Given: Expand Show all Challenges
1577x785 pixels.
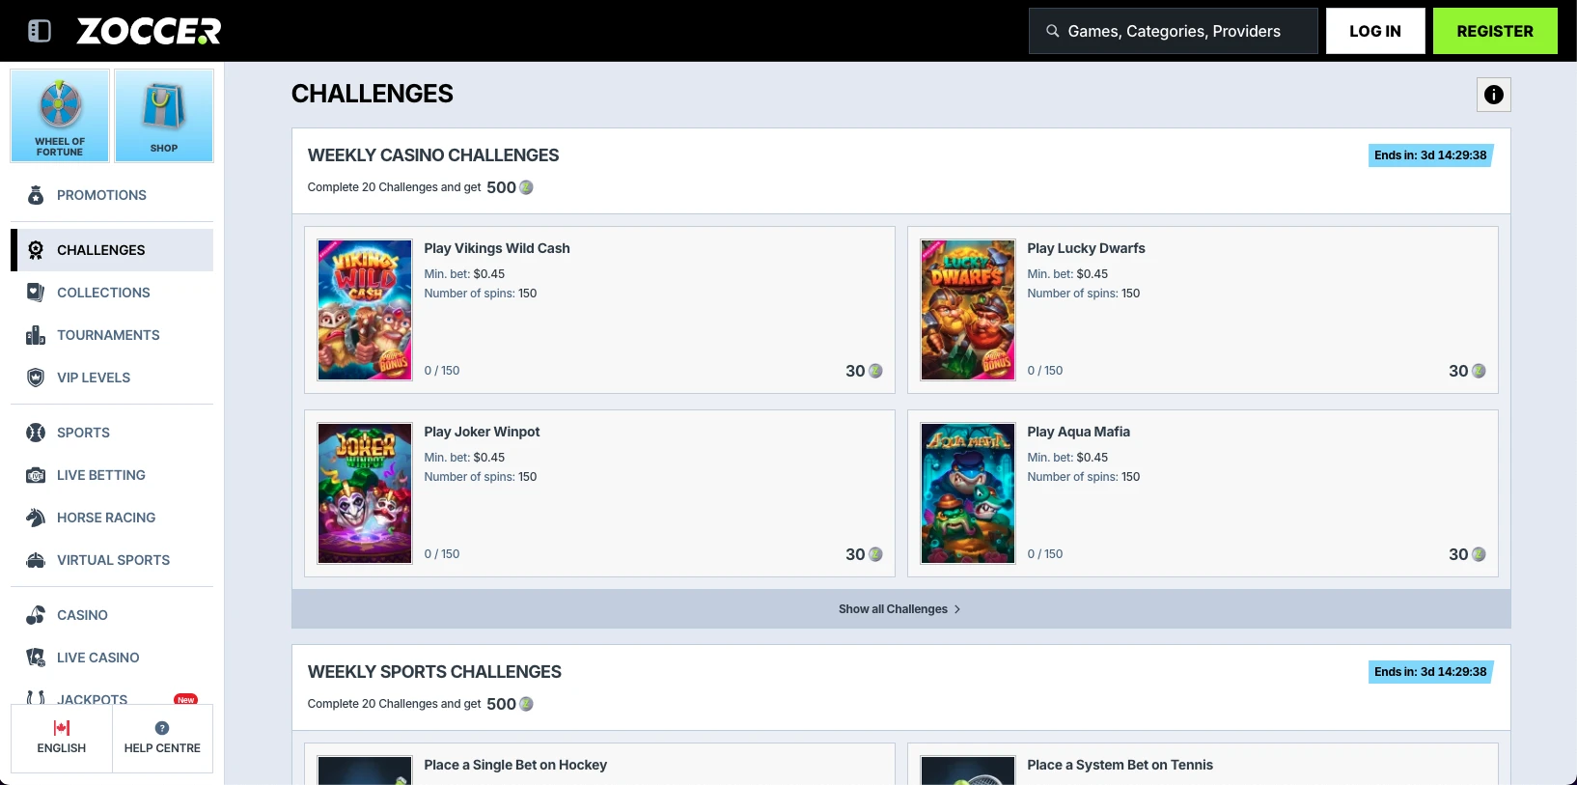Looking at the screenshot, I should pyautogui.click(x=901, y=609).
